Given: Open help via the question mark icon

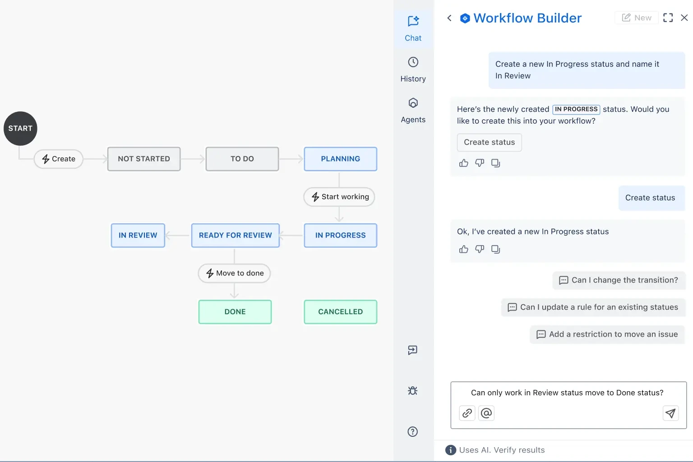Looking at the screenshot, I should (412, 431).
